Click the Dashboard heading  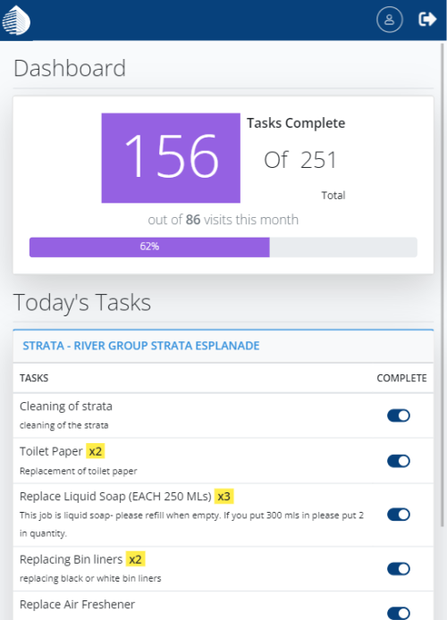(70, 68)
